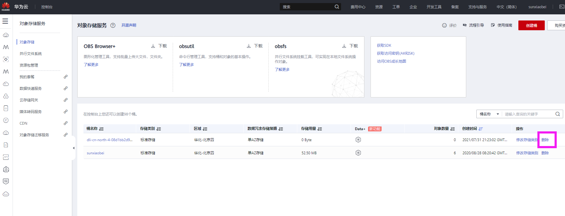Click the help question mark beside 对象存储服务 title
The width and height of the screenshot is (565, 216).
[113, 25]
